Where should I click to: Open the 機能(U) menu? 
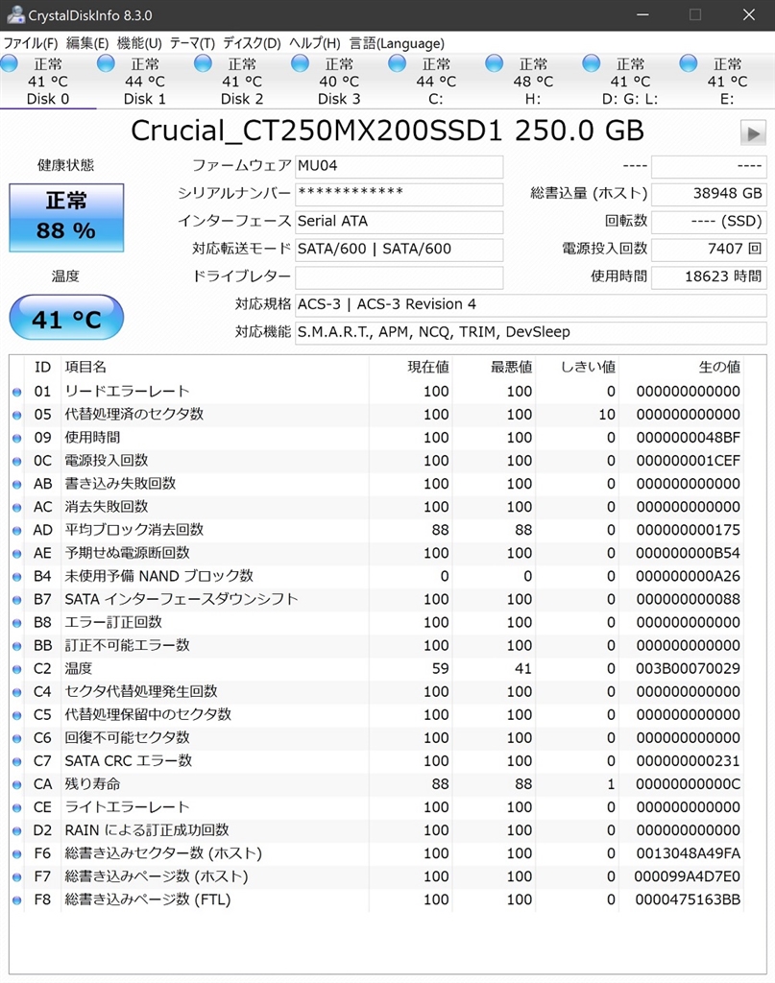pyautogui.click(x=139, y=43)
